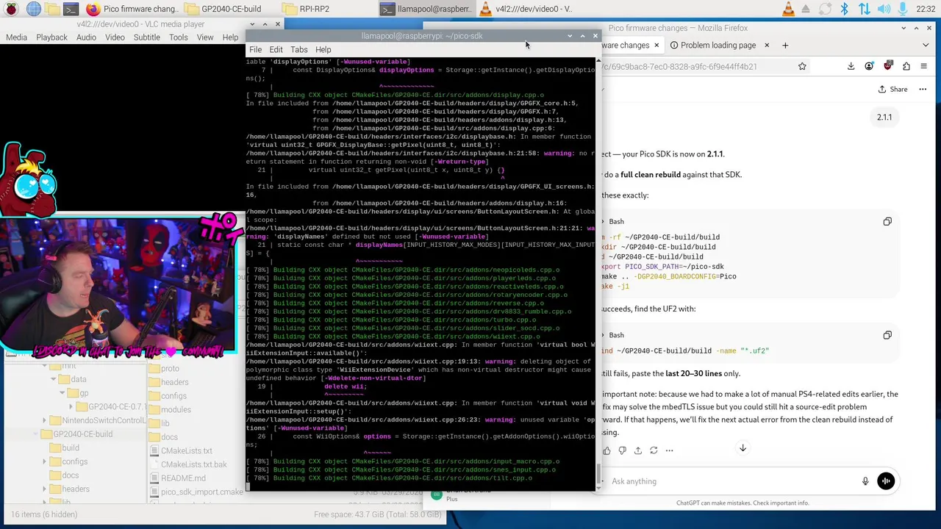Viewport: 941px width, 529px height.
Task: Jump to bottom of ChatGPT conversation
Action: click(x=743, y=448)
